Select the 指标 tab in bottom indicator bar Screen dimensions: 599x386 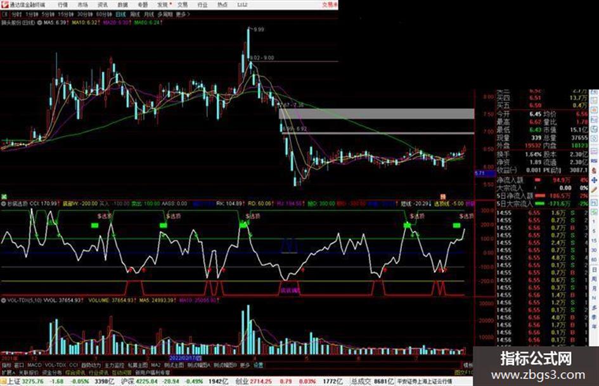tap(6, 365)
